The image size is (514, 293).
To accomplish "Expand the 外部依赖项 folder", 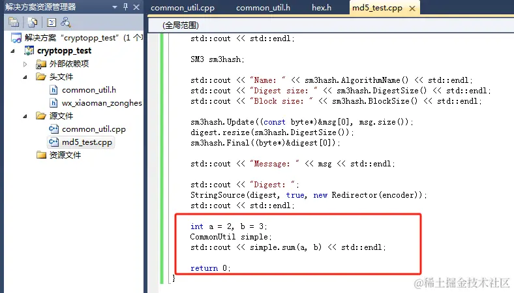I will click(x=25, y=64).
